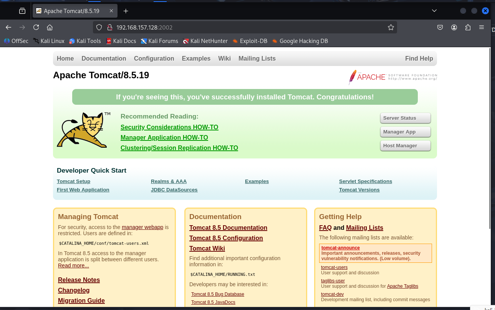Open Kali Docs bookmark
The width and height of the screenshot is (495, 310).
121,41
